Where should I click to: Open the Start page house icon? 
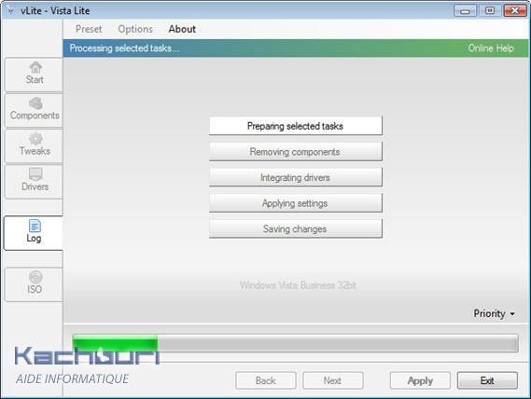35,67
